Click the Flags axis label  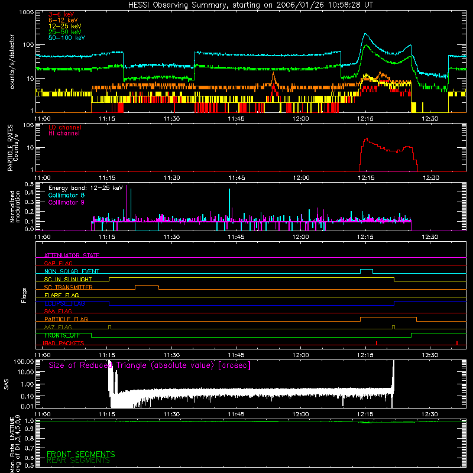coord(24,295)
